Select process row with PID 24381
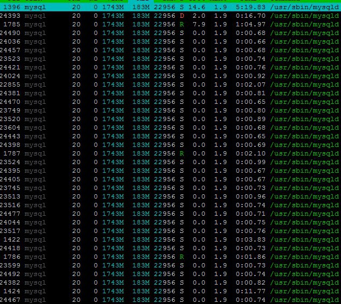The height and width of the screenshot is (304, 341). (170, 94)
